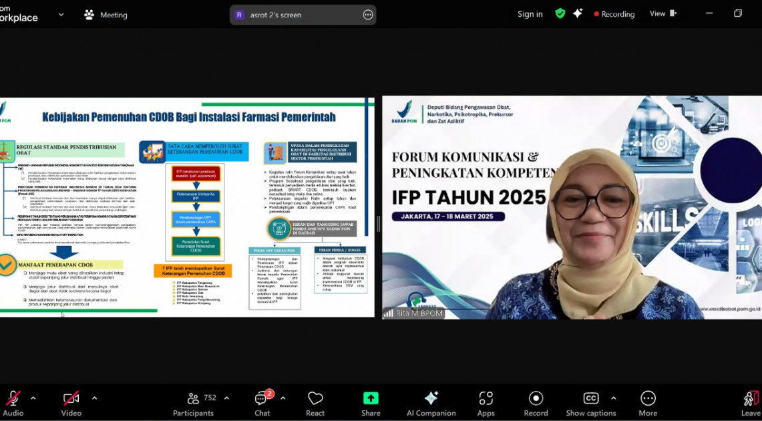Image resolution: width=762 pixels, height=421 pixels.
Task: Open the View layout menu
Action: pos(662,14)
